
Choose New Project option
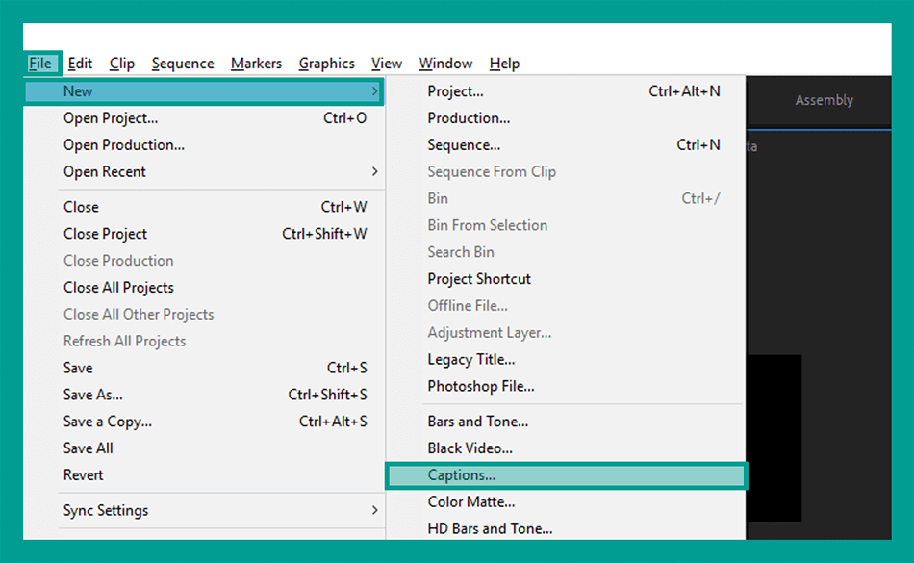click(566, 91)
